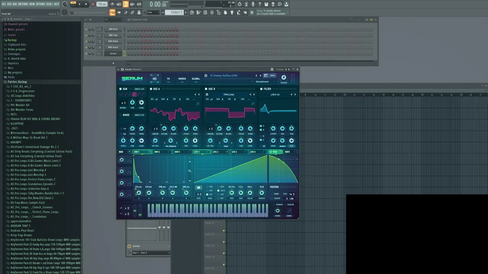Screen dimensions: 488x274
Task: Open the OPTIONS menu
Action: coord(40,4)
